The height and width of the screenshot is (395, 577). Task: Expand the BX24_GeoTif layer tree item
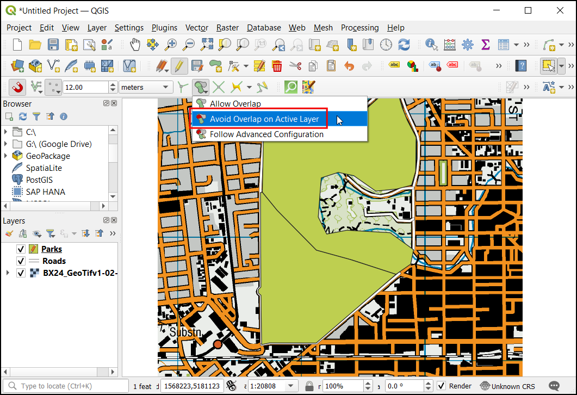coord(8,273)
